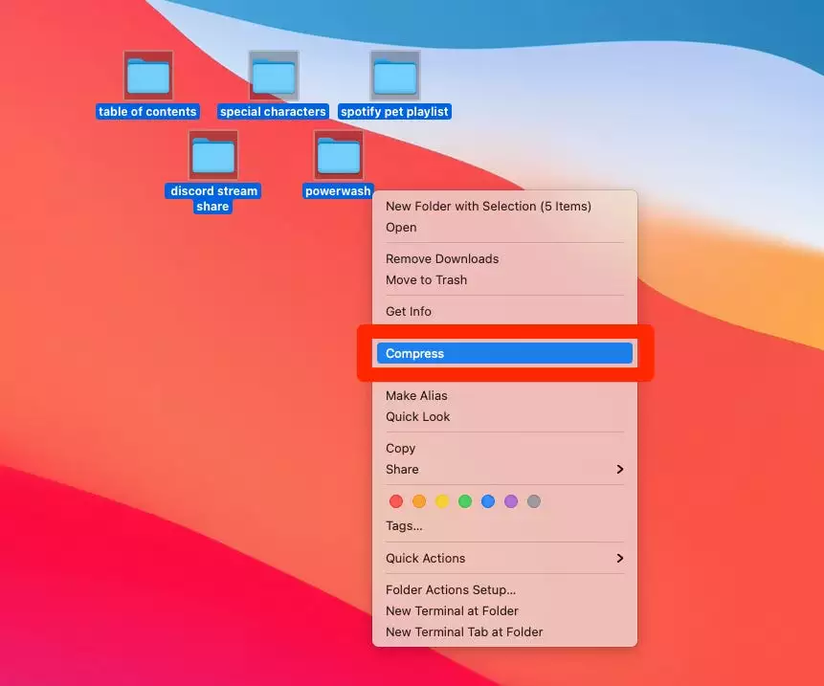Click the 'powerwash' folder label

pos(338,190)
